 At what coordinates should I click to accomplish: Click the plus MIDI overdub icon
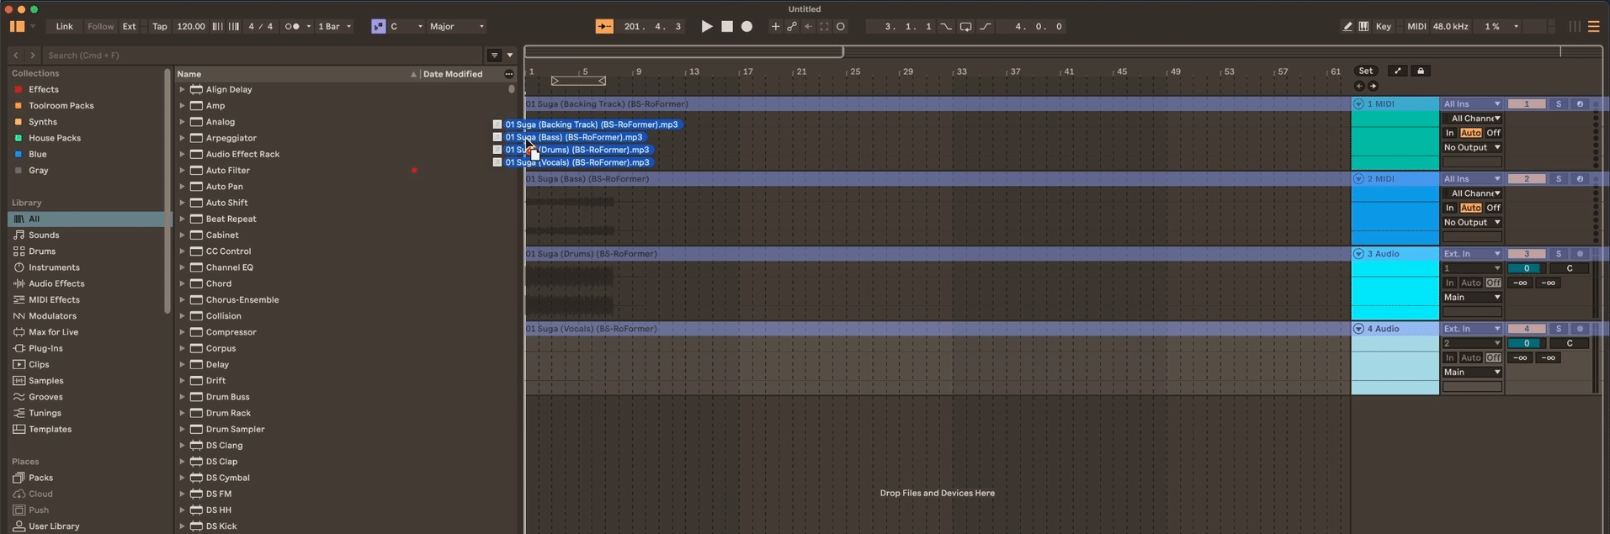[x=775, y=27]
